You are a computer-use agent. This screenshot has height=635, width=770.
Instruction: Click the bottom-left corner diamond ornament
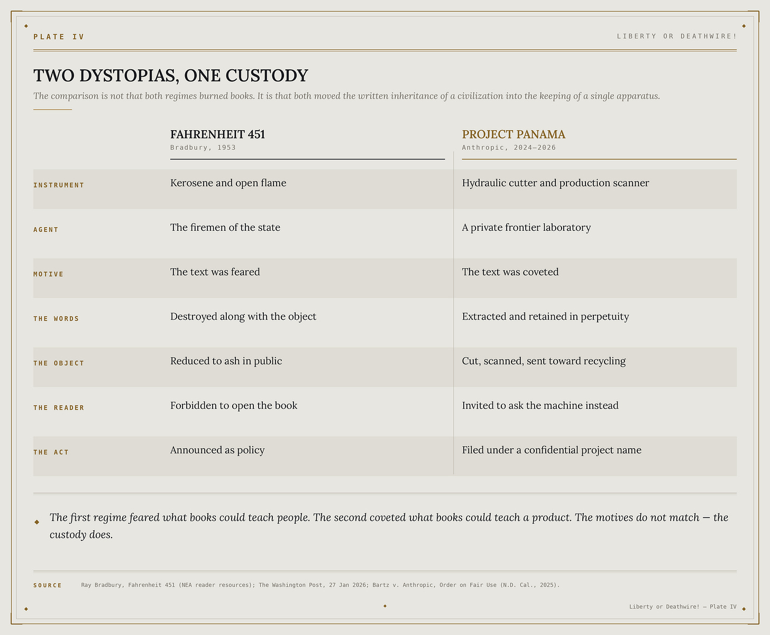coord(26,609)
